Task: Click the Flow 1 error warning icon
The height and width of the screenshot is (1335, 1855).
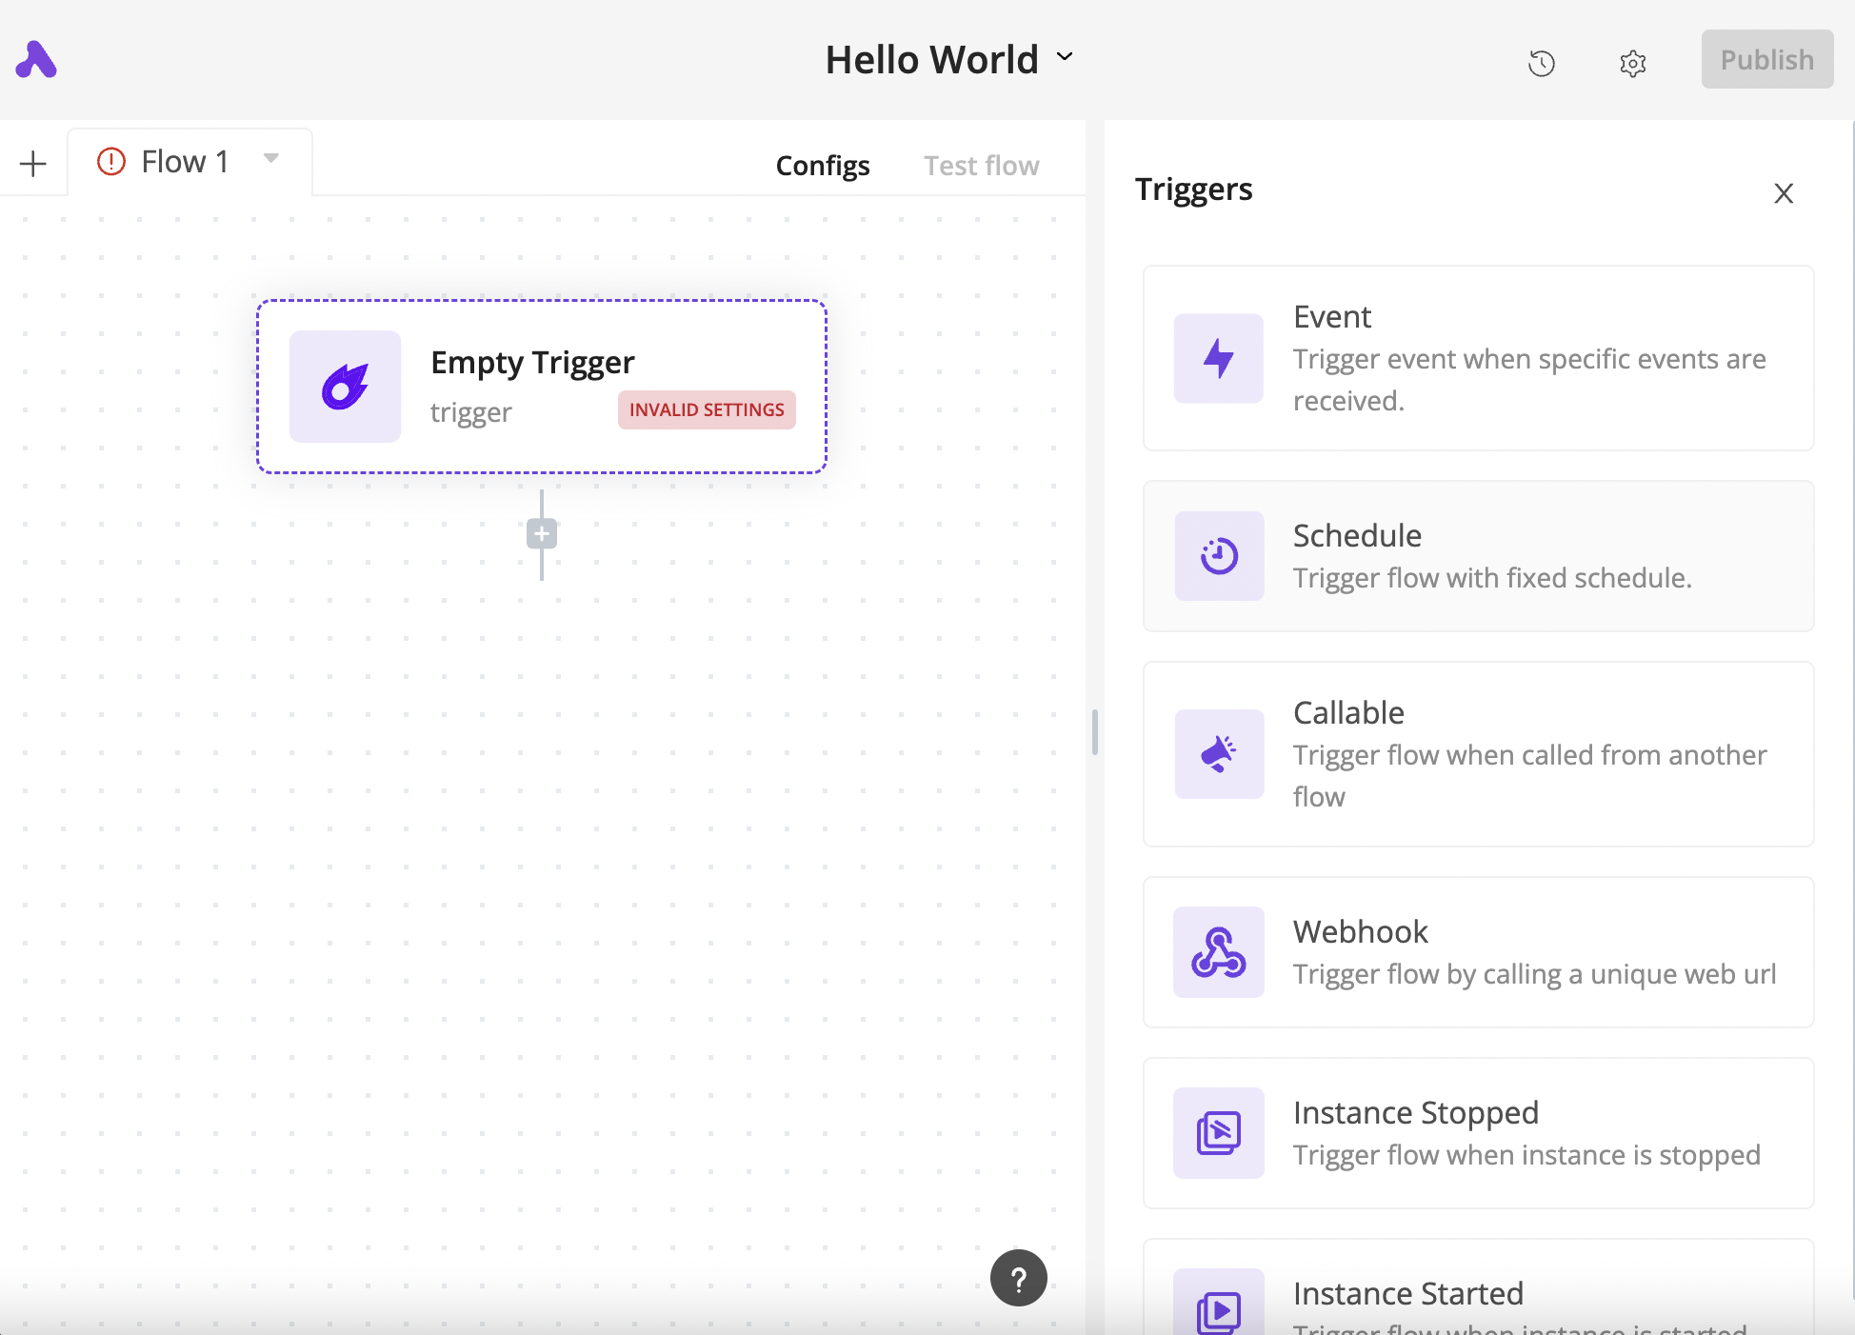Action: pos(111,162)
